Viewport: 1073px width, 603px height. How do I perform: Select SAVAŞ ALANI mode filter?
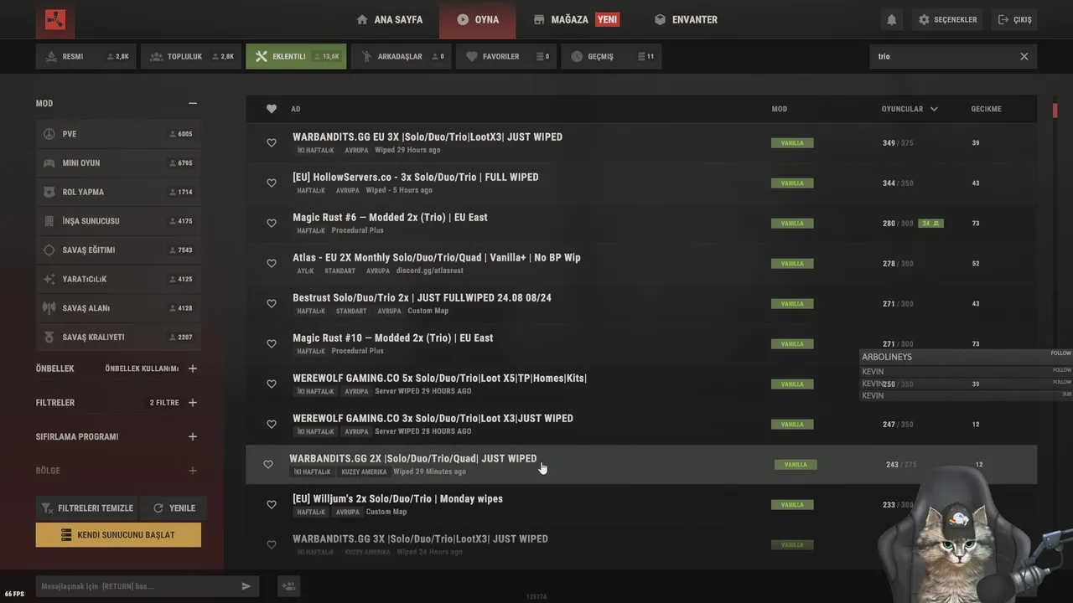(118, 308)
